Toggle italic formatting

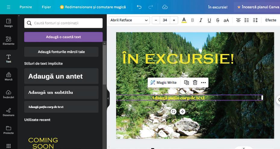201,20
